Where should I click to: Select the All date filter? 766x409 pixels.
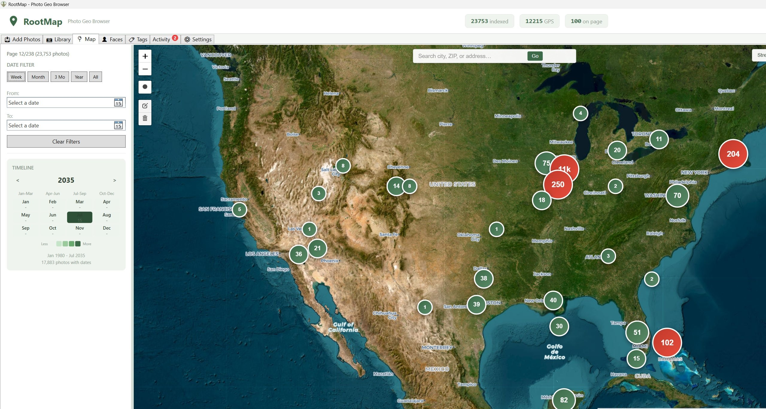tap(95, 77)
